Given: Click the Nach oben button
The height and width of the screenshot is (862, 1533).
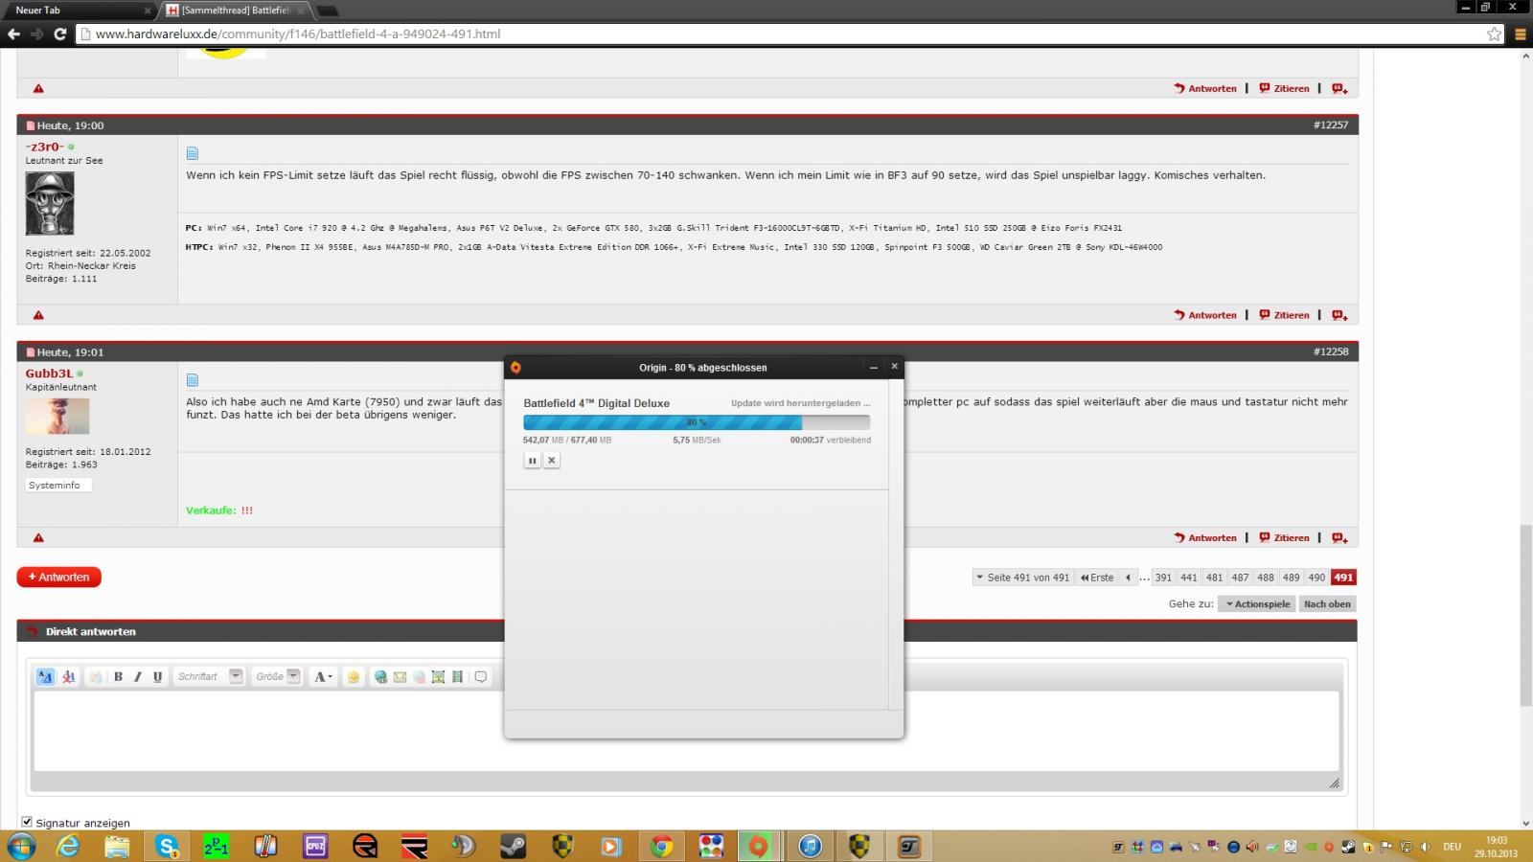Looking at the screenshot, I should (1327, 604).
